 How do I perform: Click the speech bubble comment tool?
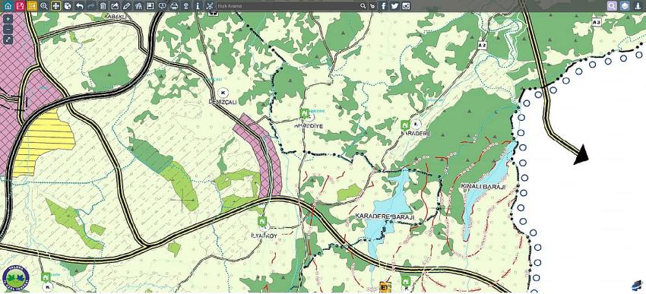pyautogui.click(x=163, y=6)
